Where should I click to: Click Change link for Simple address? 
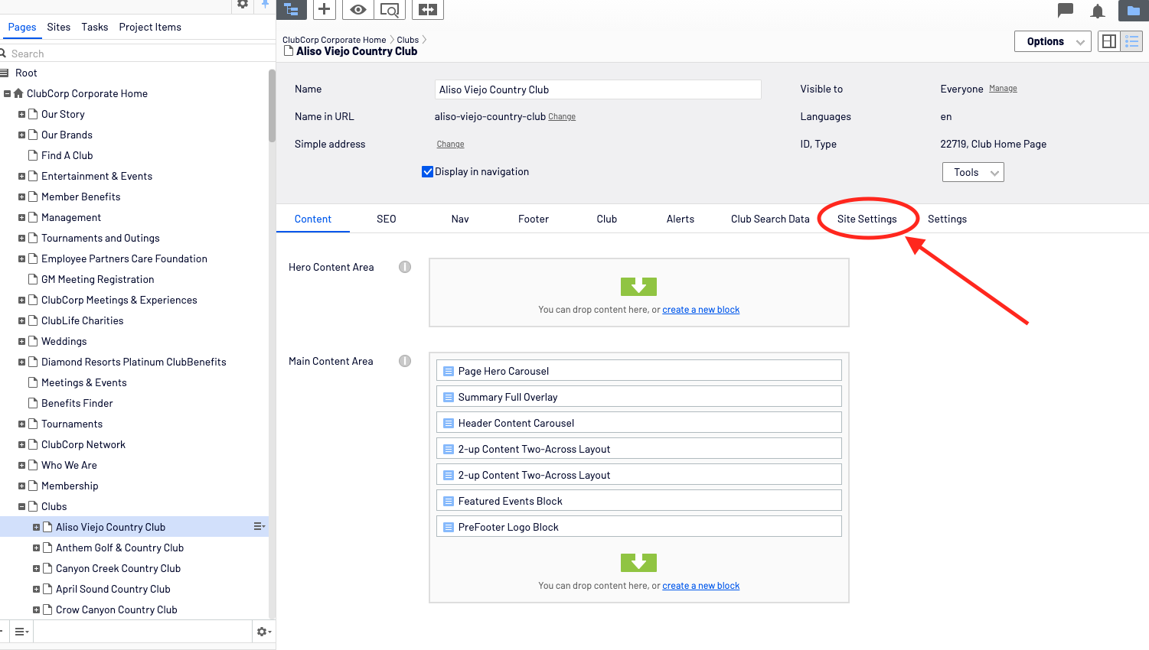(x=450, y=145)
